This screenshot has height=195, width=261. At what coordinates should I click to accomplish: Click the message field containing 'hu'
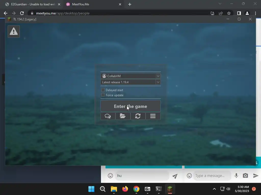click(142, 176)
